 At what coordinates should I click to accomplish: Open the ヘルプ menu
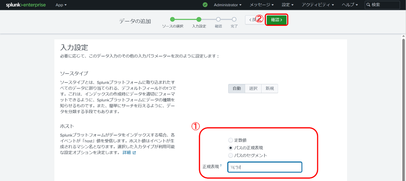349,5
